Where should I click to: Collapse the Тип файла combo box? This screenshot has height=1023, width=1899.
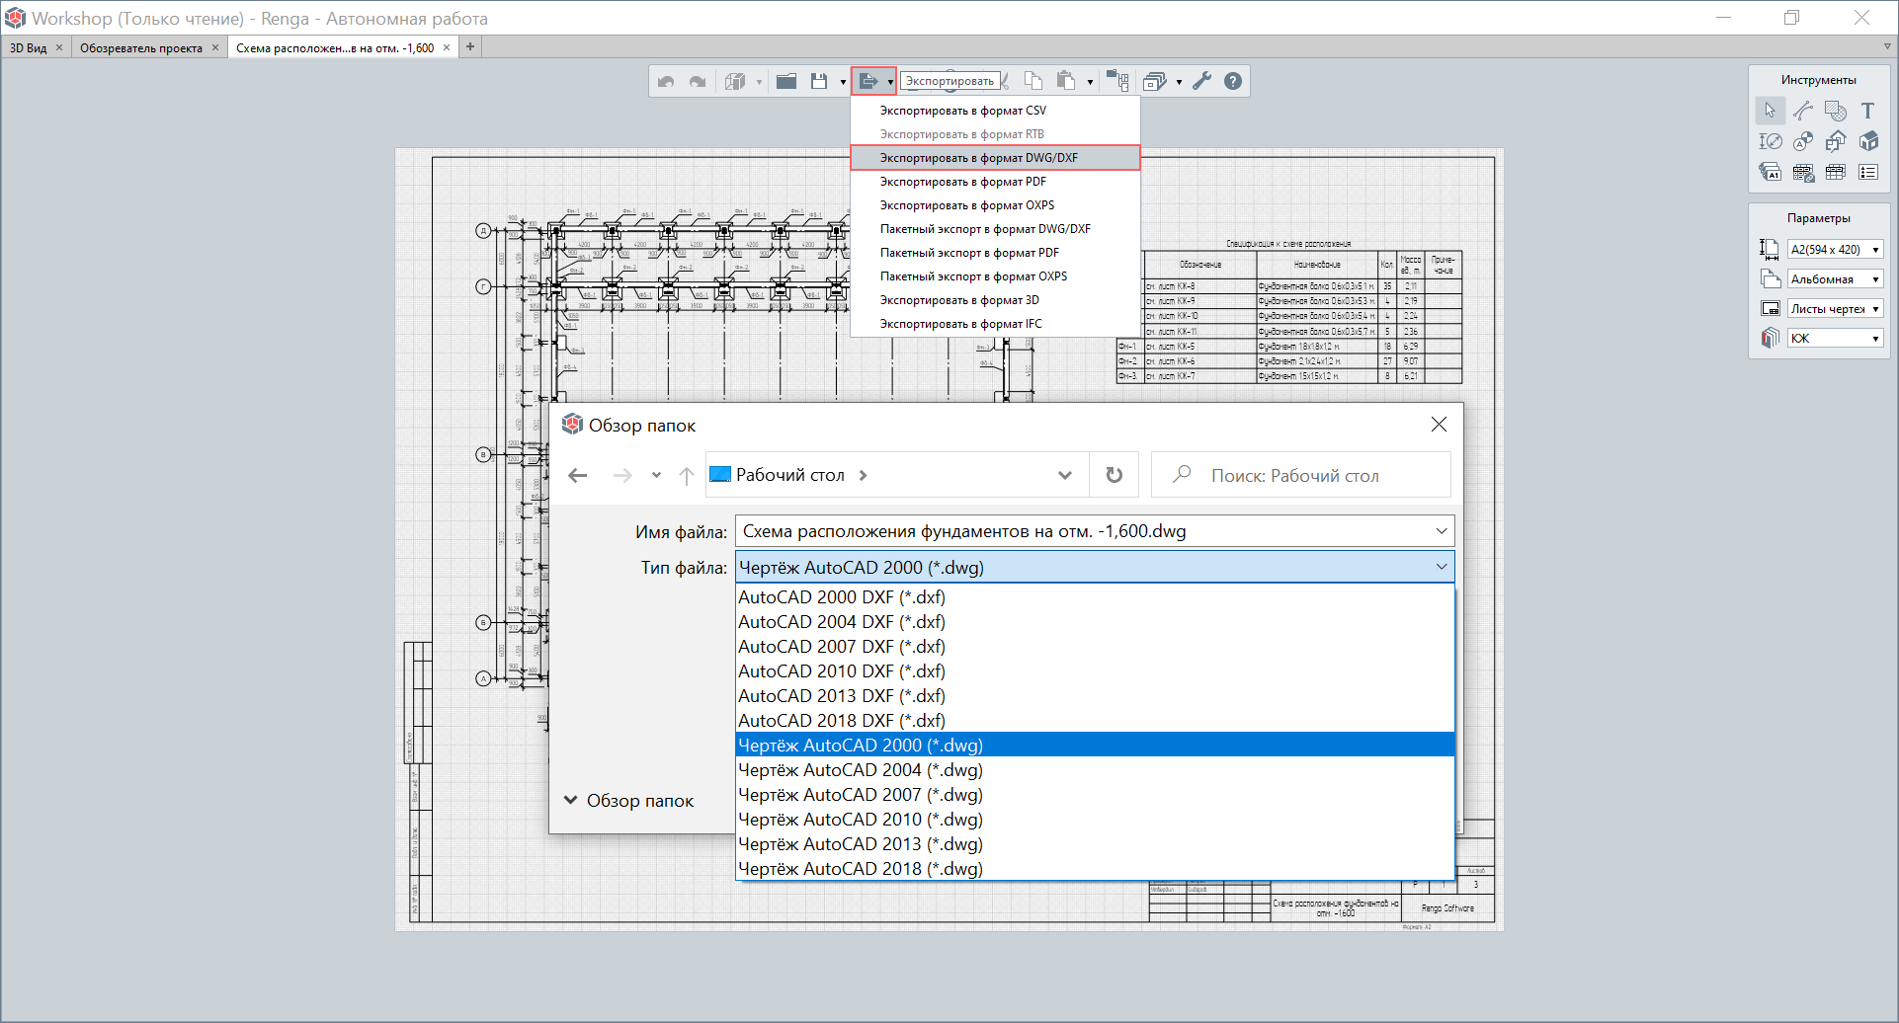point(1442,567)
